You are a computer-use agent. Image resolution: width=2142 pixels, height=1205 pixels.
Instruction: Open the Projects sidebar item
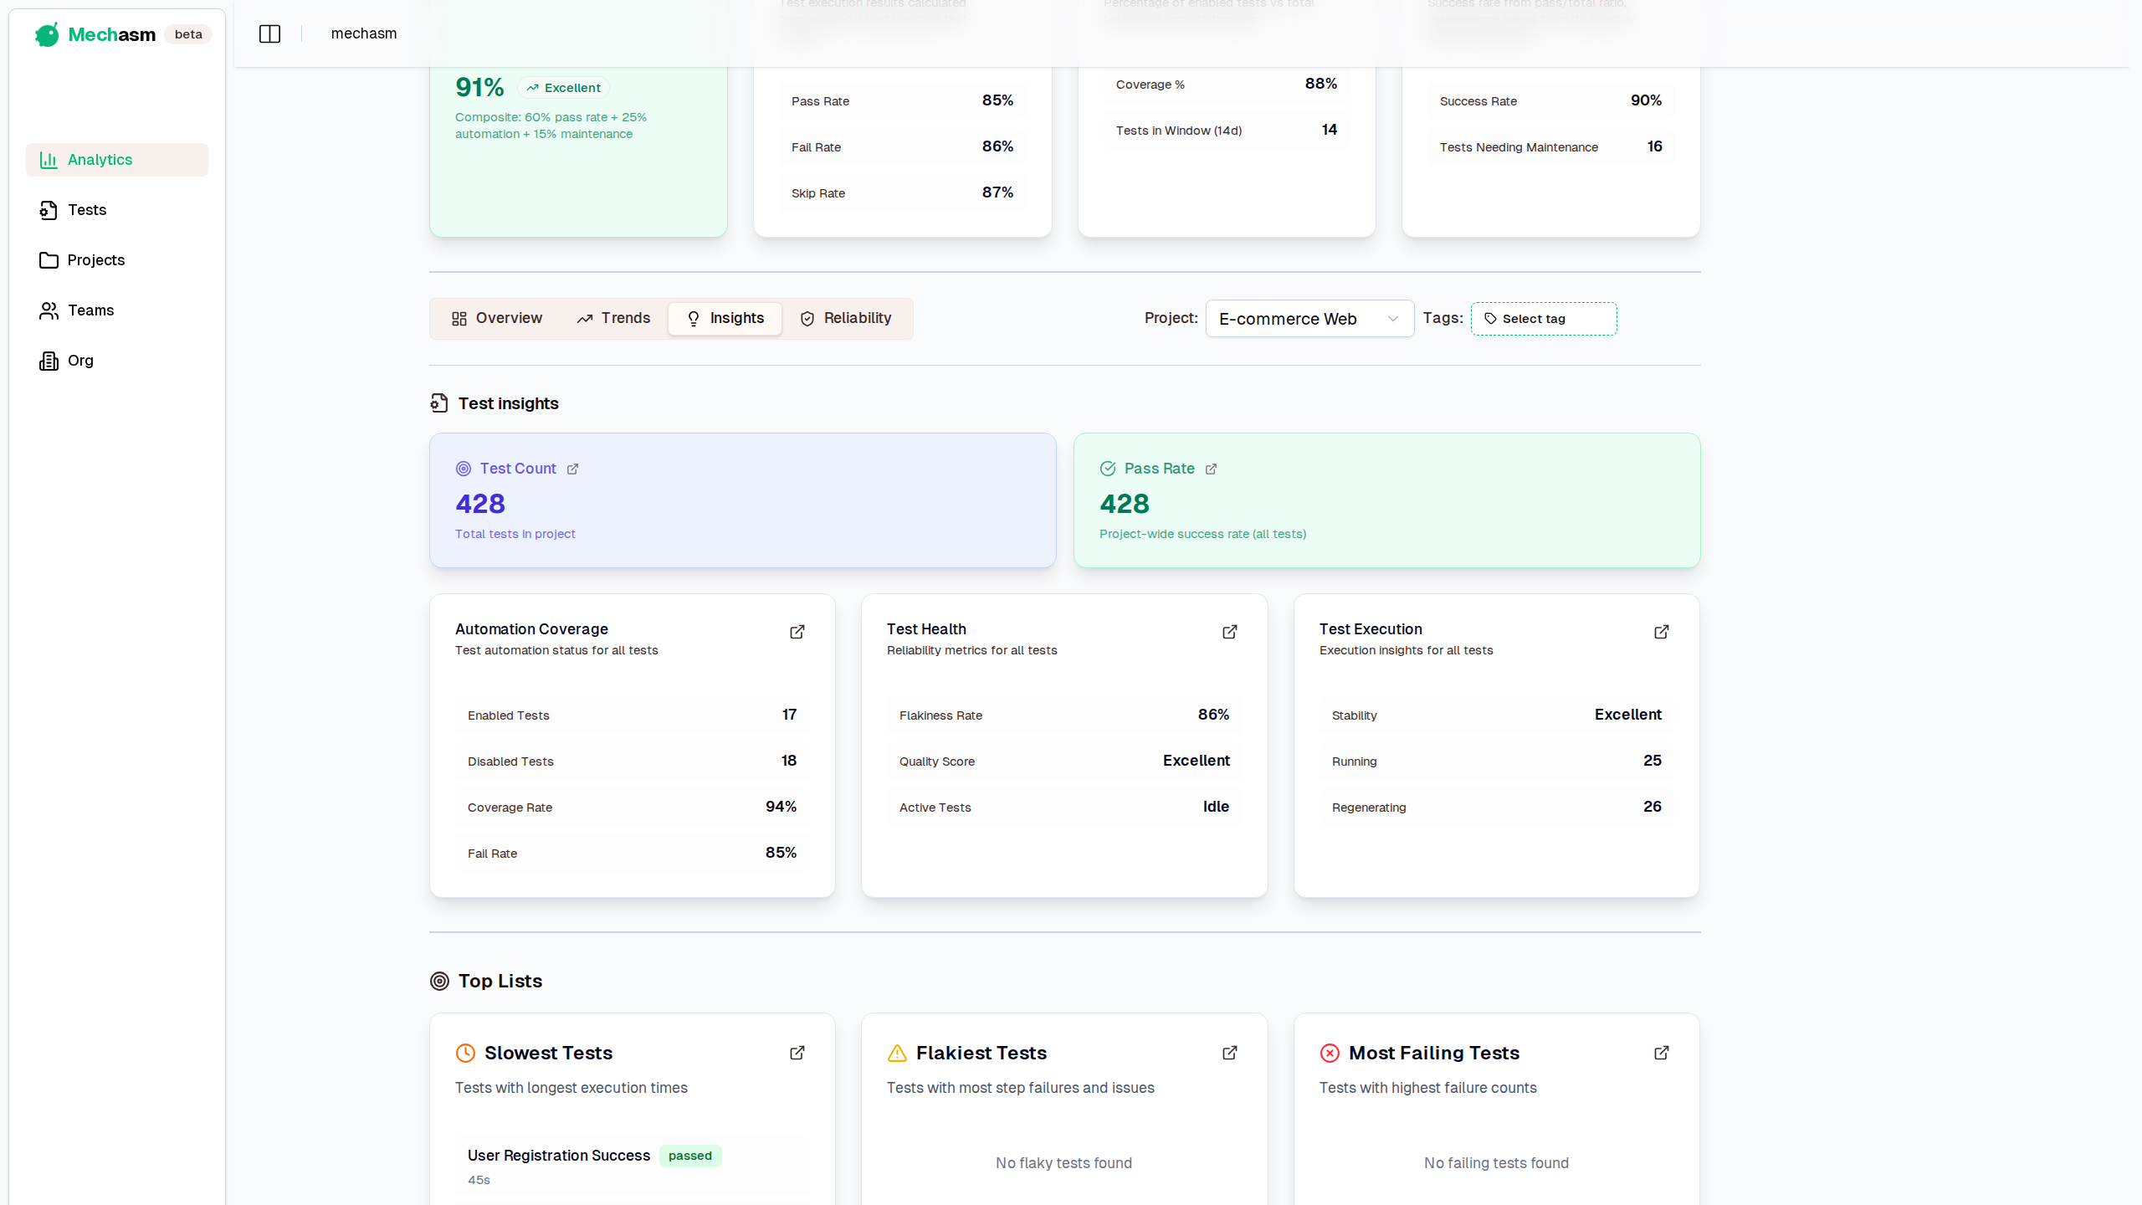tap(95, 260)
